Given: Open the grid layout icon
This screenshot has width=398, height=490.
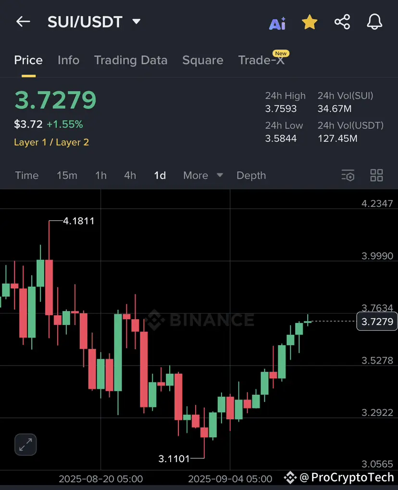Looking at the screenshot, I should [376, 176].
